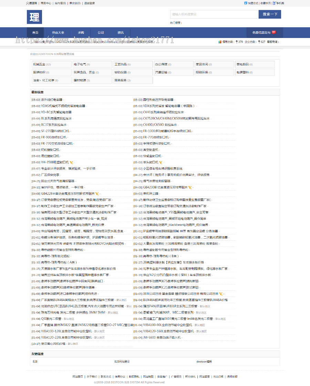Click the 手机版 mobile phone icon
The image size is (310, 386).
274,3
